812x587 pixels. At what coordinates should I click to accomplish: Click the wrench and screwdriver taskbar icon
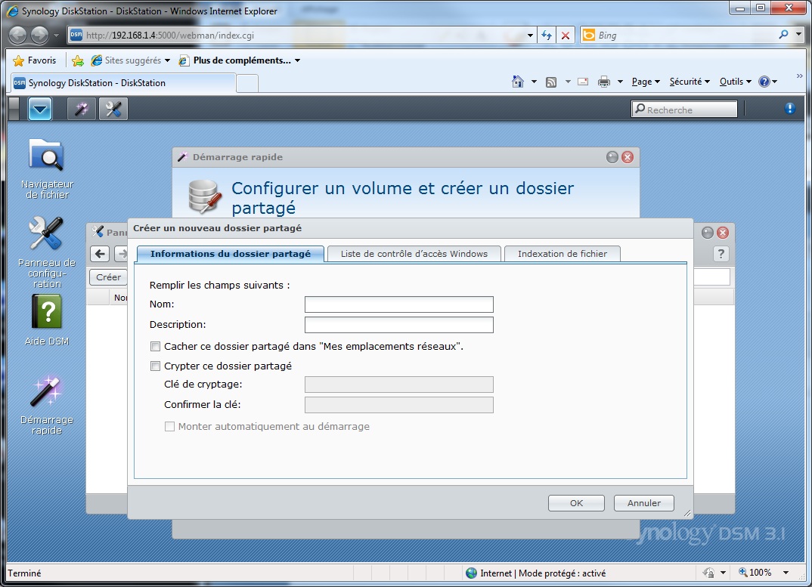coord(113,109)
